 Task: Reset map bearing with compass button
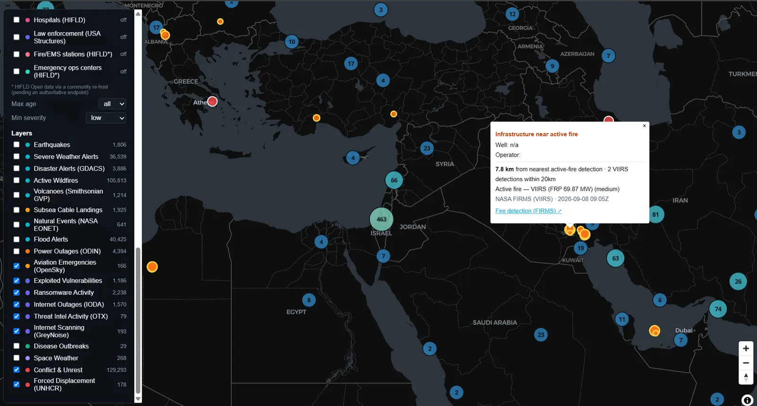tap(746, 377)
